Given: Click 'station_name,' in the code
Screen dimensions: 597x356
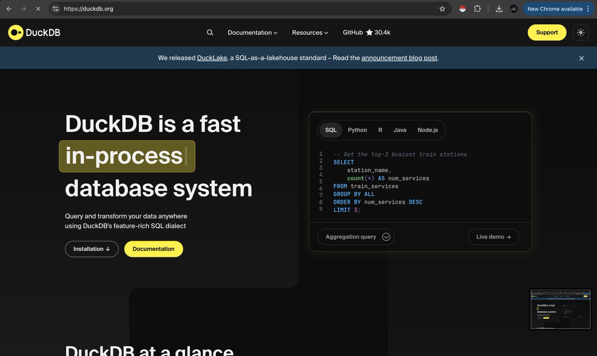Looking at the screenshot, I should pos(369,170).
